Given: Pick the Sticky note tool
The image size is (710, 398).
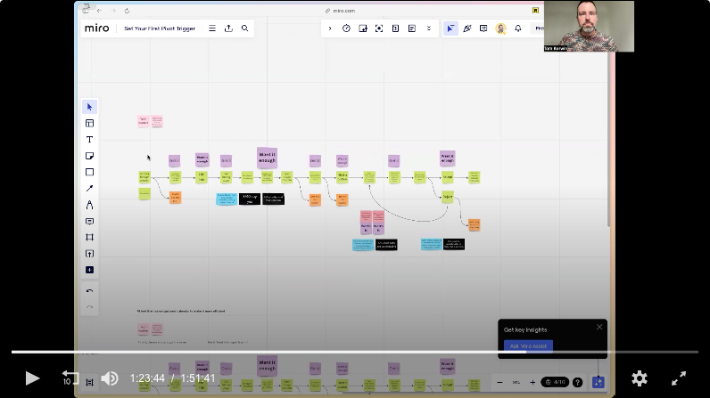Looking at the screenshot, I should (x=90, y=156).
